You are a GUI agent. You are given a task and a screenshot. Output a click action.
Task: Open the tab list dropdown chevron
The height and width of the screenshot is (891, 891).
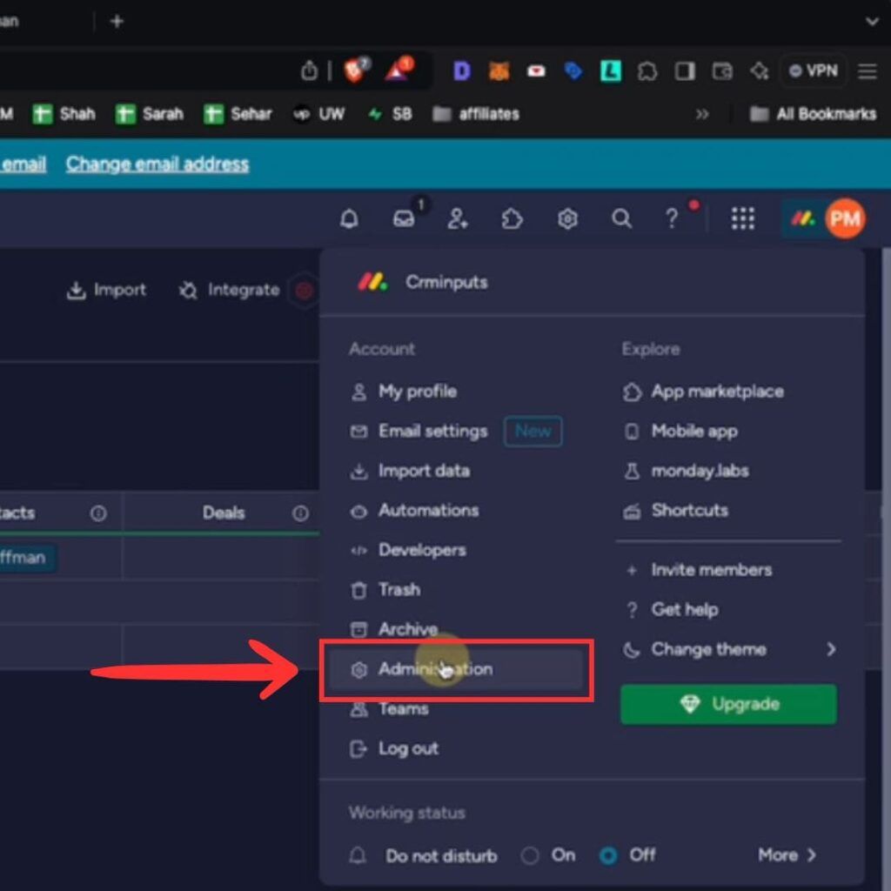point(872,22)
